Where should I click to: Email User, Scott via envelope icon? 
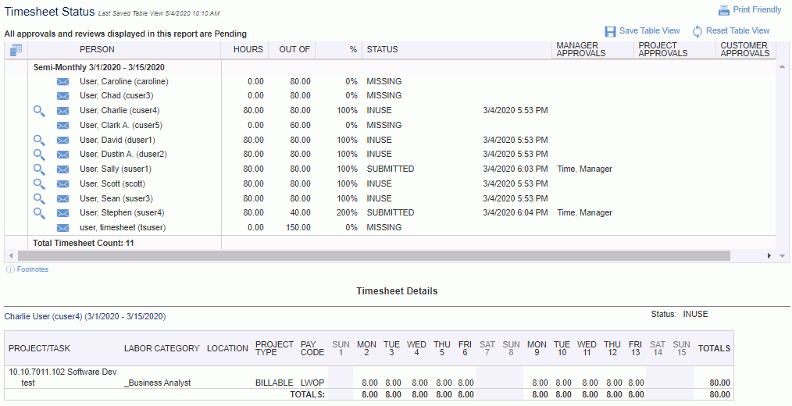pyautogui.click(x=62, y=183)
